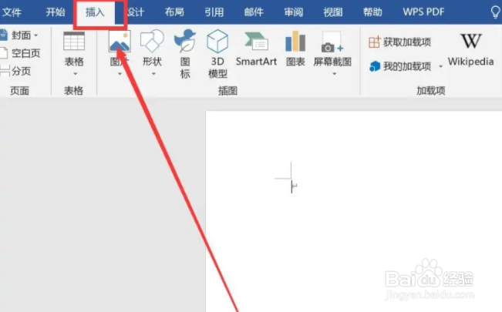The image size is (502, 312).
Task: Expand the 我的加载项 dropdown arrow
Action: click(x=440, y=66)
